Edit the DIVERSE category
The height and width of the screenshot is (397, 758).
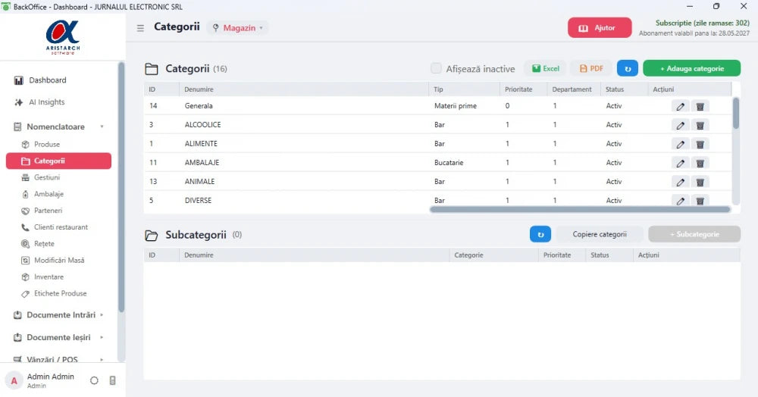(680, 201)
